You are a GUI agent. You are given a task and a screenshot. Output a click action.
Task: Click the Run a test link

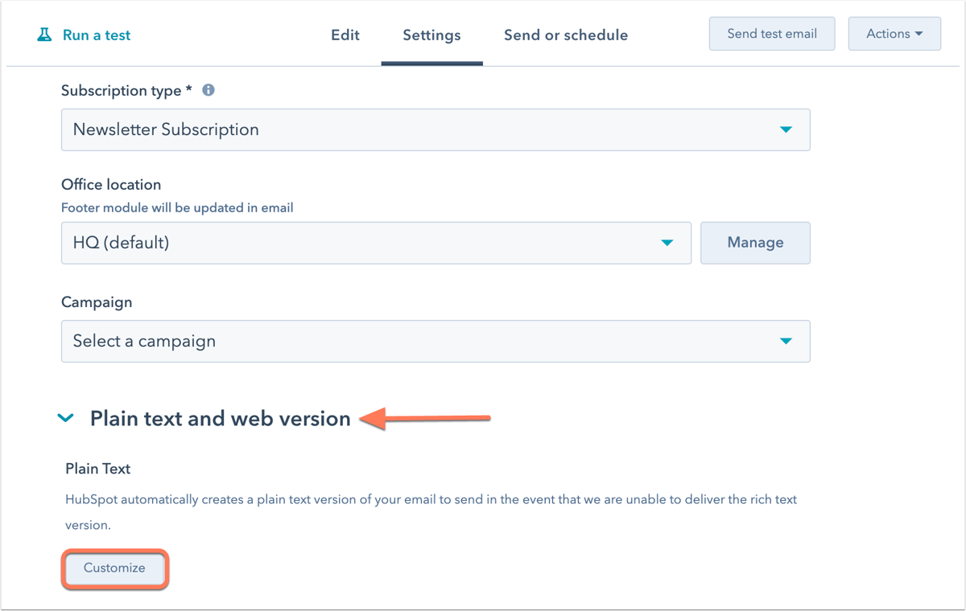click(96, 35)
